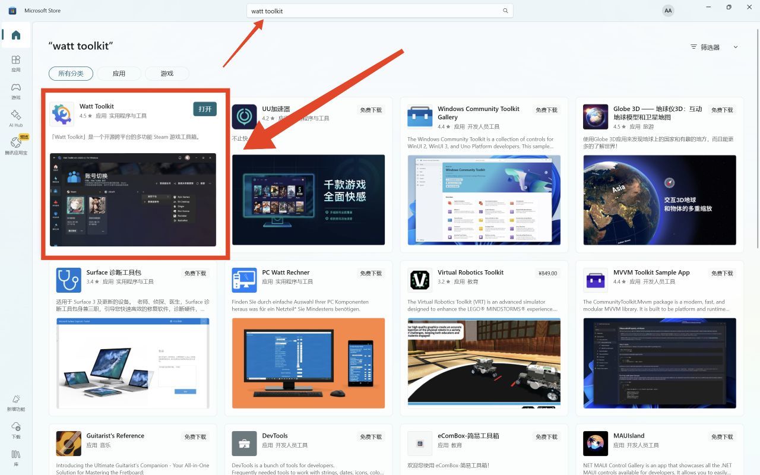The height and width of the screenshot is (475, 760).
Task: Click the PC Watt Rechner app icon
Action: point(244,280)
